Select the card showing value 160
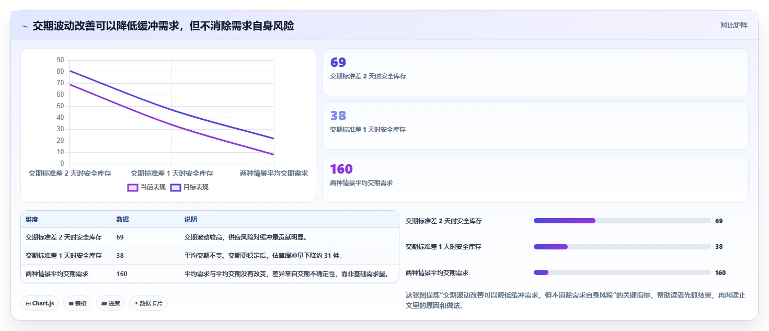The height and width of the screenshot is (331, 769). 535,178
